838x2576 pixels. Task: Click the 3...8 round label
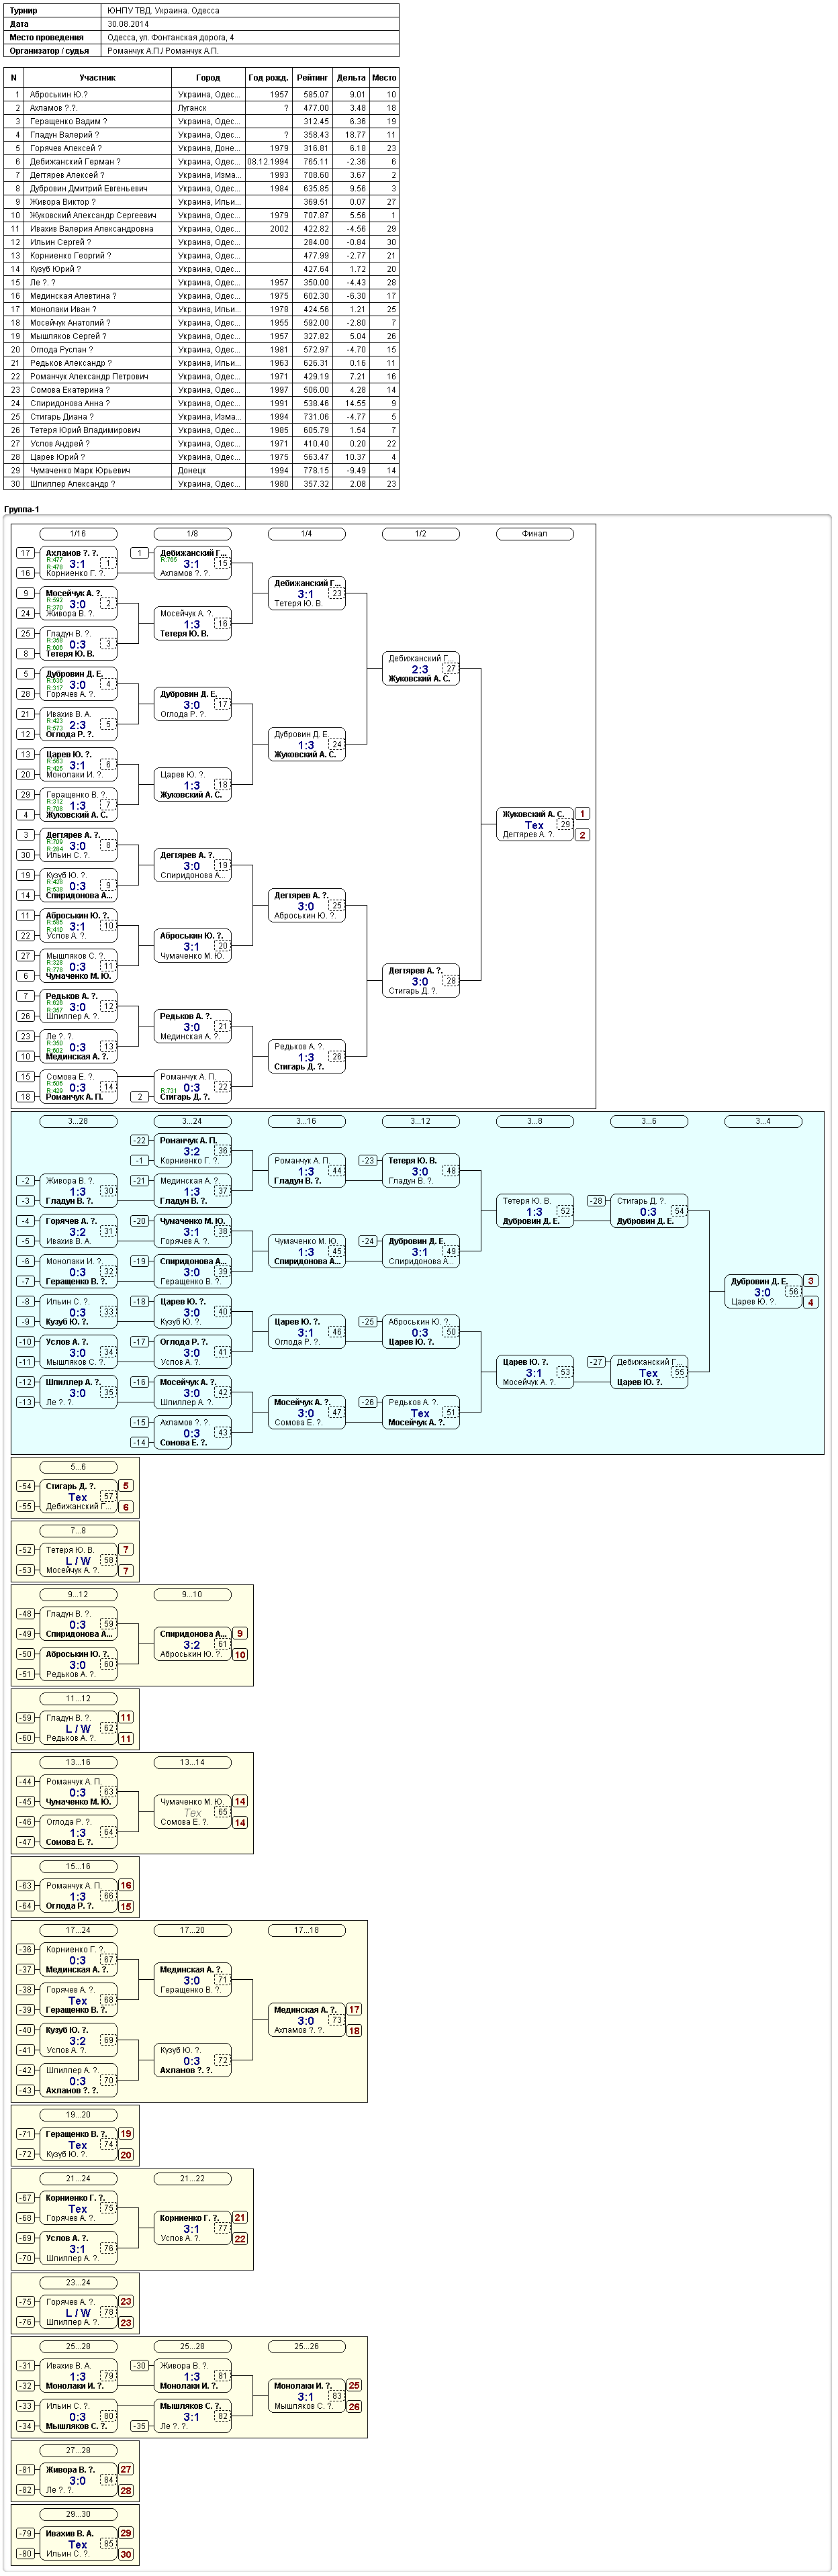pos(534,1121)
